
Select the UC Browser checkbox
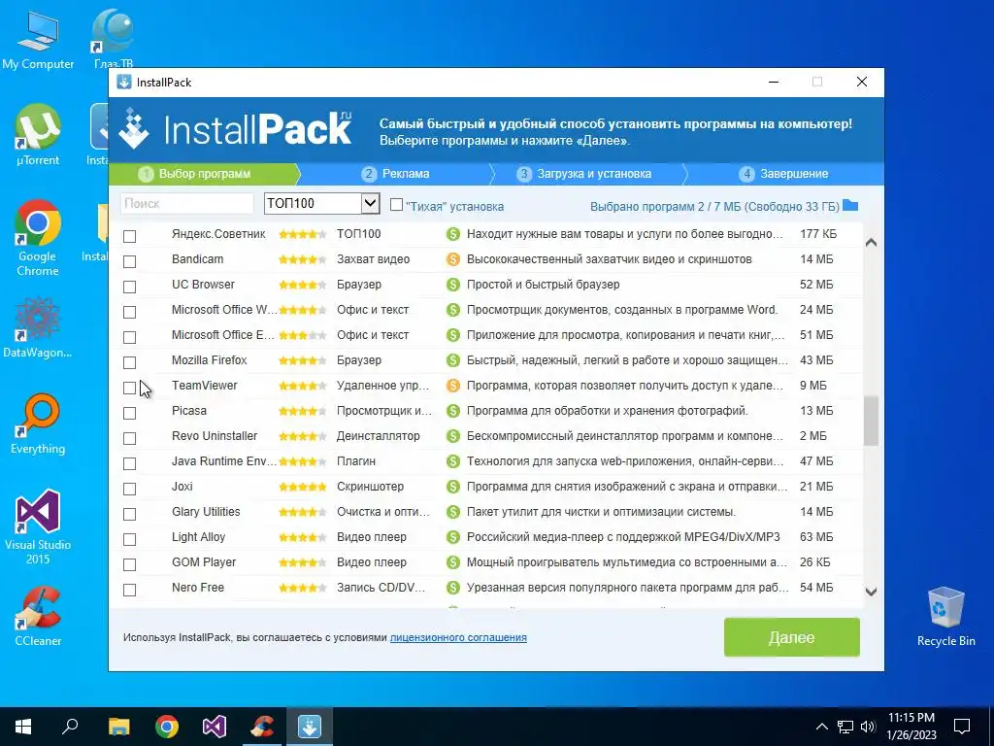pos(129,287)
